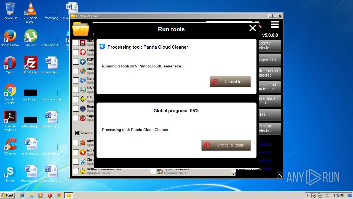The image size is (353, 199).
Task: Tick the OTL tool checkbox
Action: (76, 99)
